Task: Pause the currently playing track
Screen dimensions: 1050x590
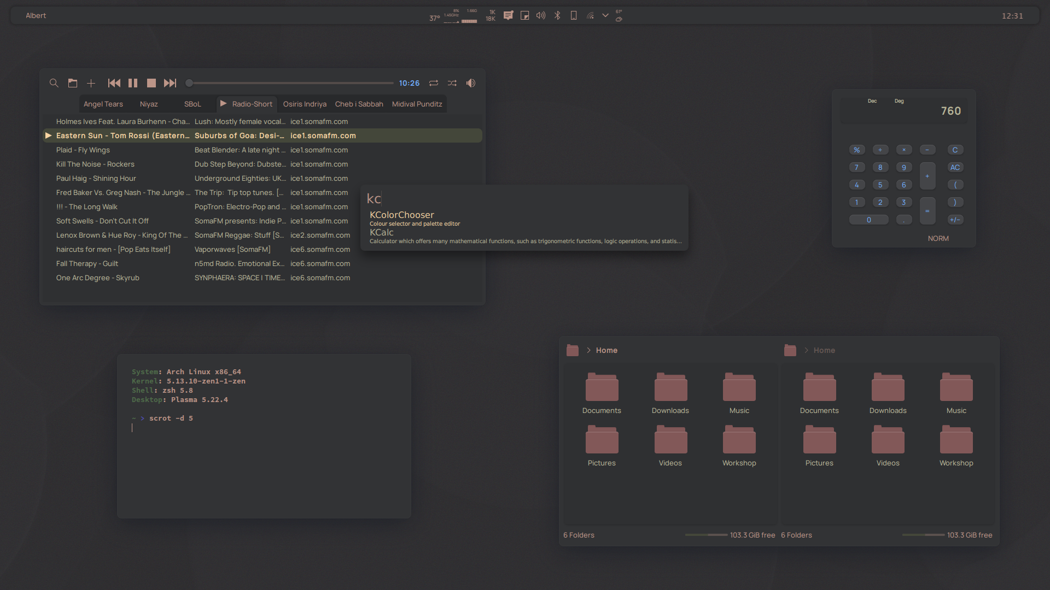Action: (133, 83)
